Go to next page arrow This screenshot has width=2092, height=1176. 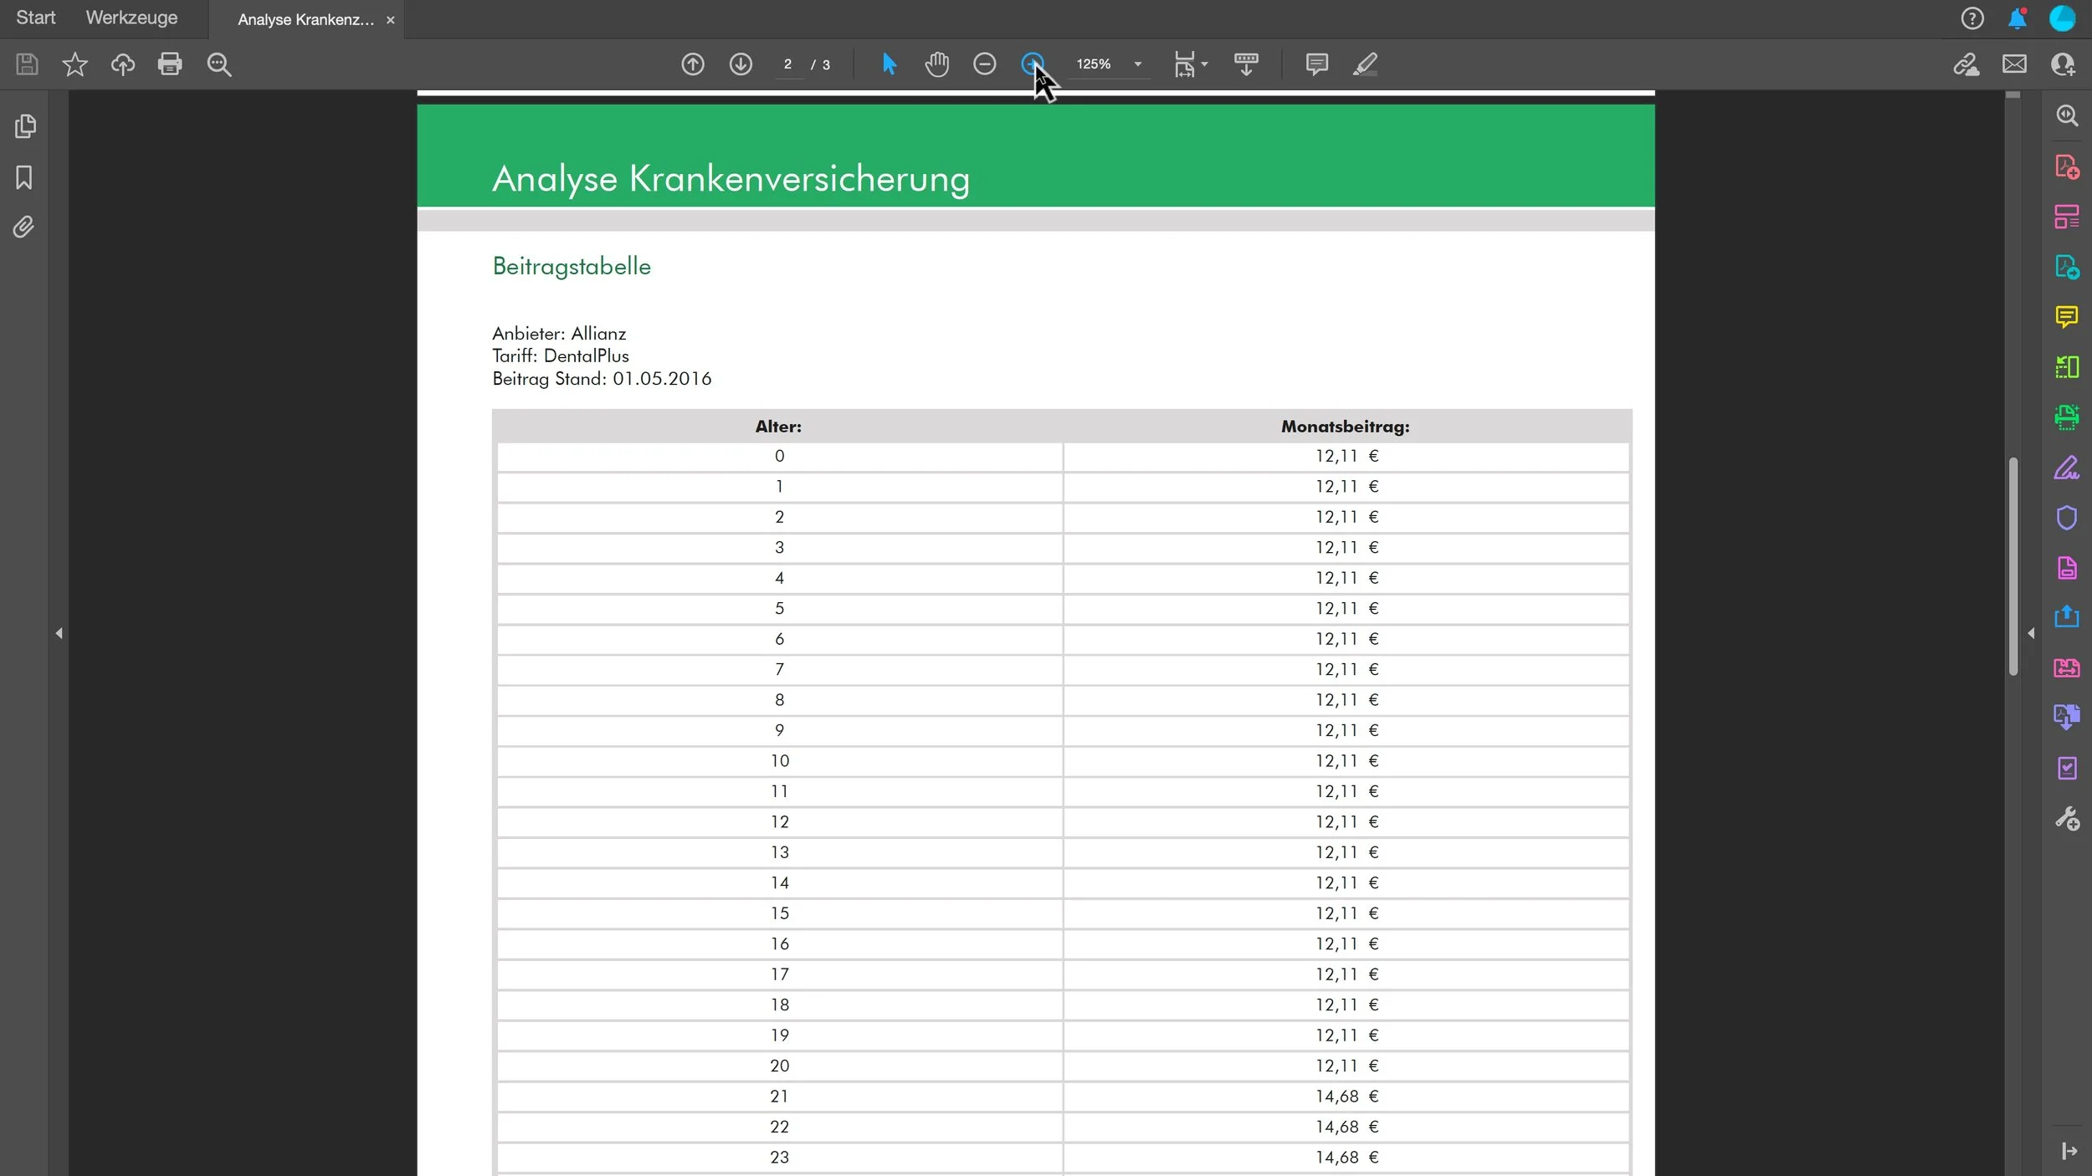tap(741, 64)
